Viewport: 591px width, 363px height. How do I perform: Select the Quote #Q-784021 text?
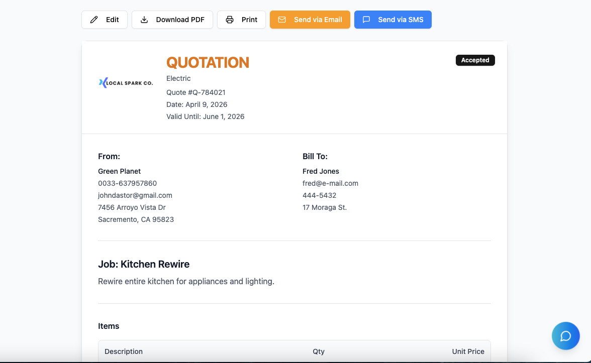pyautogui.click(x=195, y=92)
